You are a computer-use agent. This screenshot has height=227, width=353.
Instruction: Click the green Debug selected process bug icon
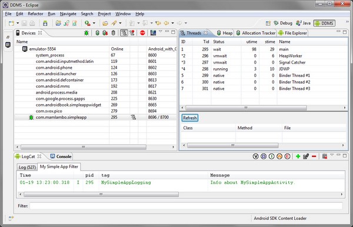[x=86, y=33]
